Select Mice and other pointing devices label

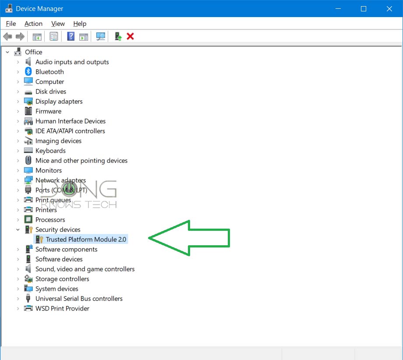pos(81,161)
